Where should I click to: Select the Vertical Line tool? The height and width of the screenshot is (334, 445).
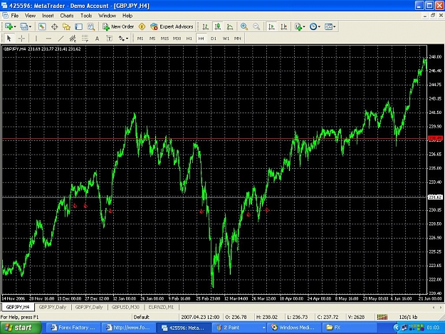(36, 38)
